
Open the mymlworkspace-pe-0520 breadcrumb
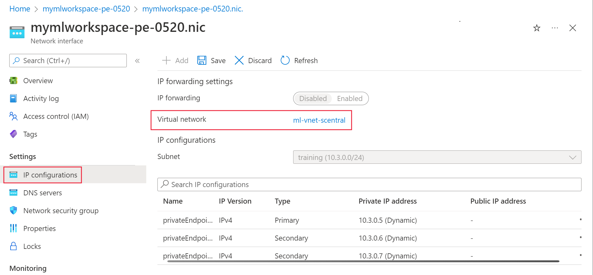(86, 9)
